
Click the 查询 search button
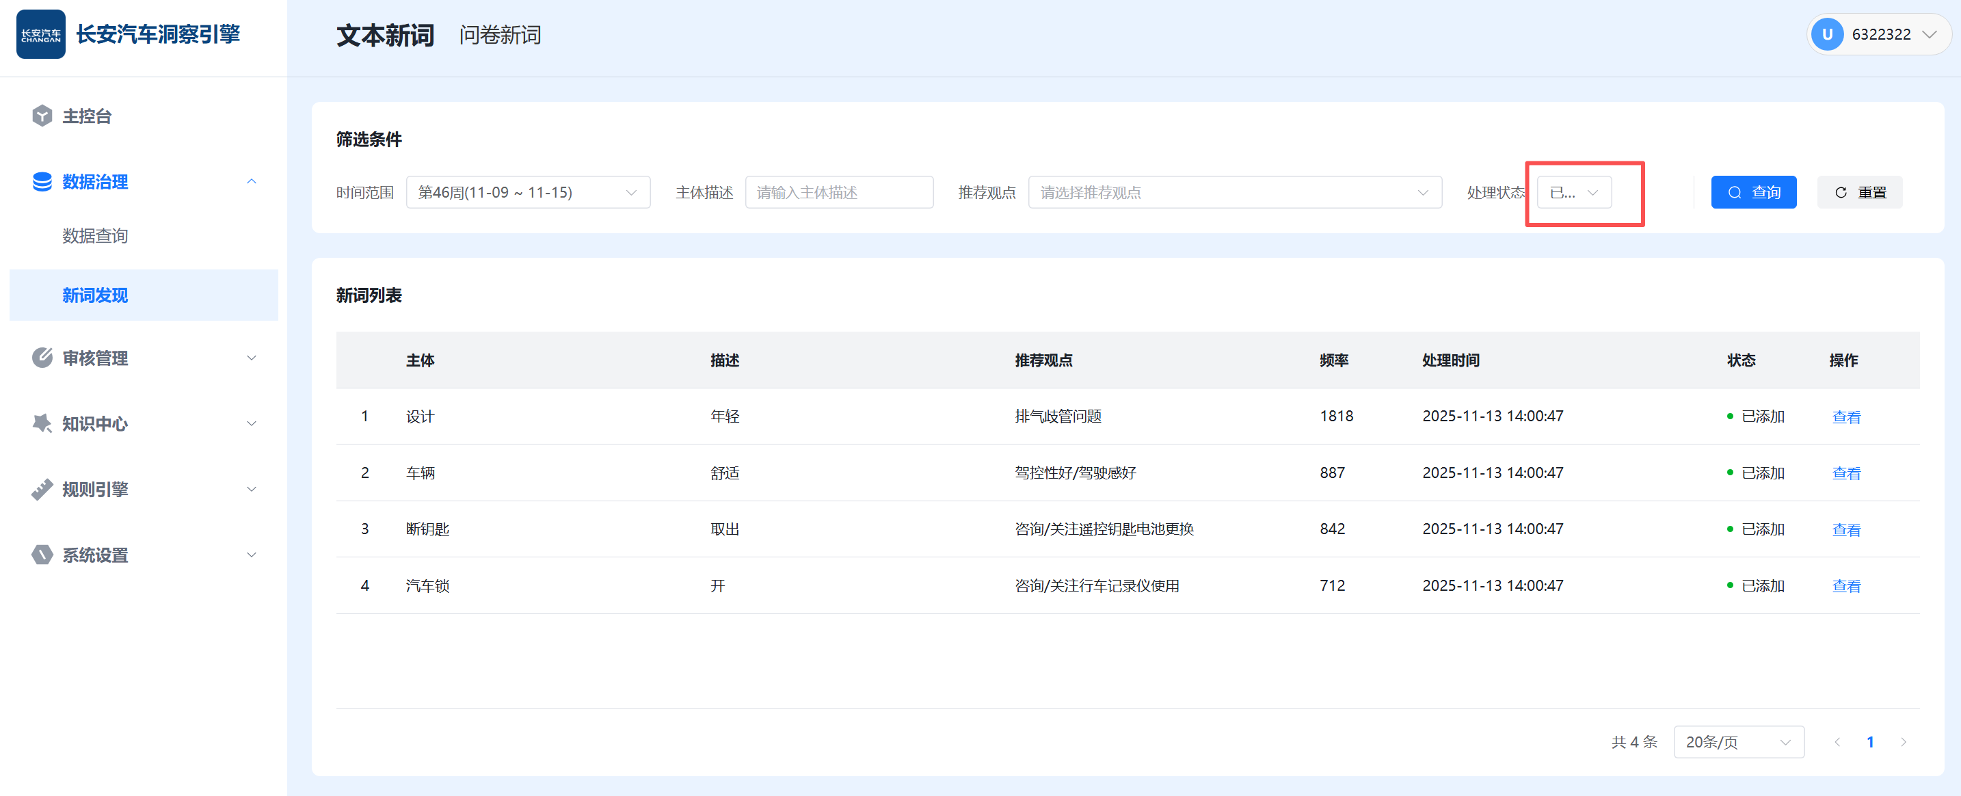click(1753, 192)
